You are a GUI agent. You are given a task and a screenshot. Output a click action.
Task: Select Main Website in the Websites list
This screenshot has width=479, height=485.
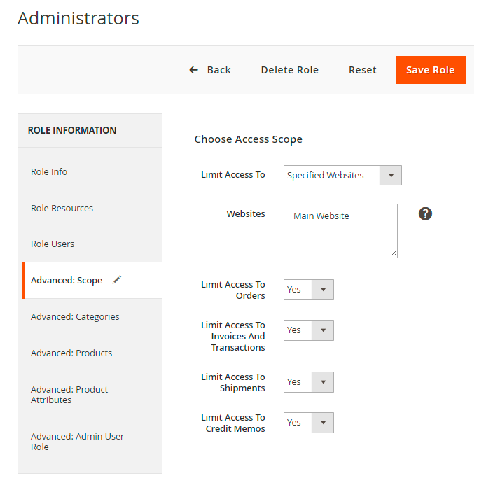[x=321, y=216]
